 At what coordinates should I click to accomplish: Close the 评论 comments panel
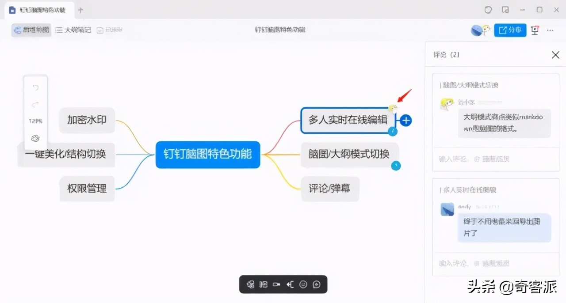click(x=555, y=55)
